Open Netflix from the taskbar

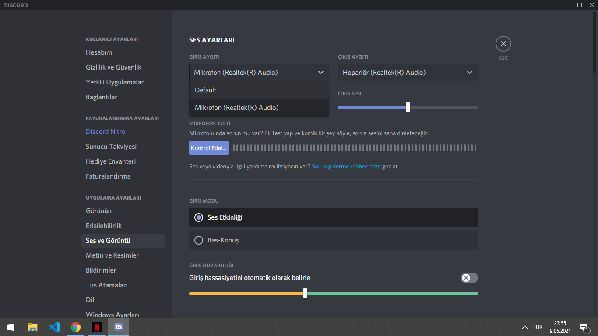coord(97,327)
